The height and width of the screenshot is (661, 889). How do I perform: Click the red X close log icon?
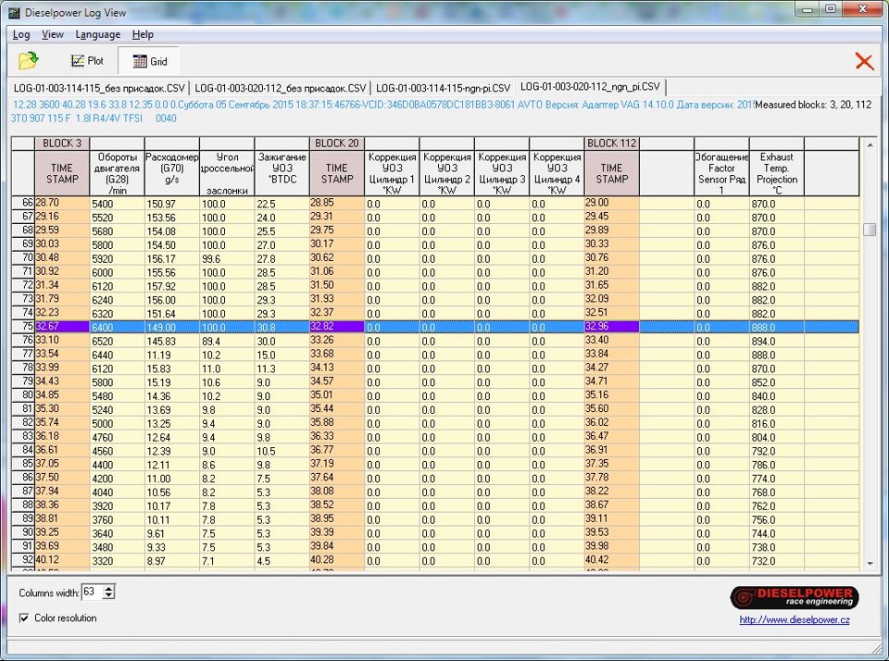coord(863,61)
